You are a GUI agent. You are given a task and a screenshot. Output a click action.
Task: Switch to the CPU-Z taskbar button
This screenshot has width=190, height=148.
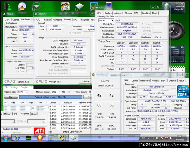(73, 138)
